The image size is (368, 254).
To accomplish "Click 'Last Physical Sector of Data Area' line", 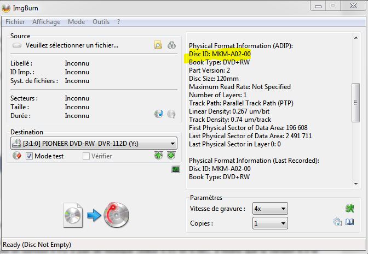I will click(250, 136).
